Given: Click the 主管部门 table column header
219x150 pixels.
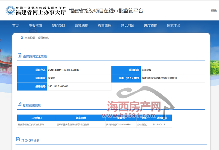Looking at the screenshot, I should point(36,118).
